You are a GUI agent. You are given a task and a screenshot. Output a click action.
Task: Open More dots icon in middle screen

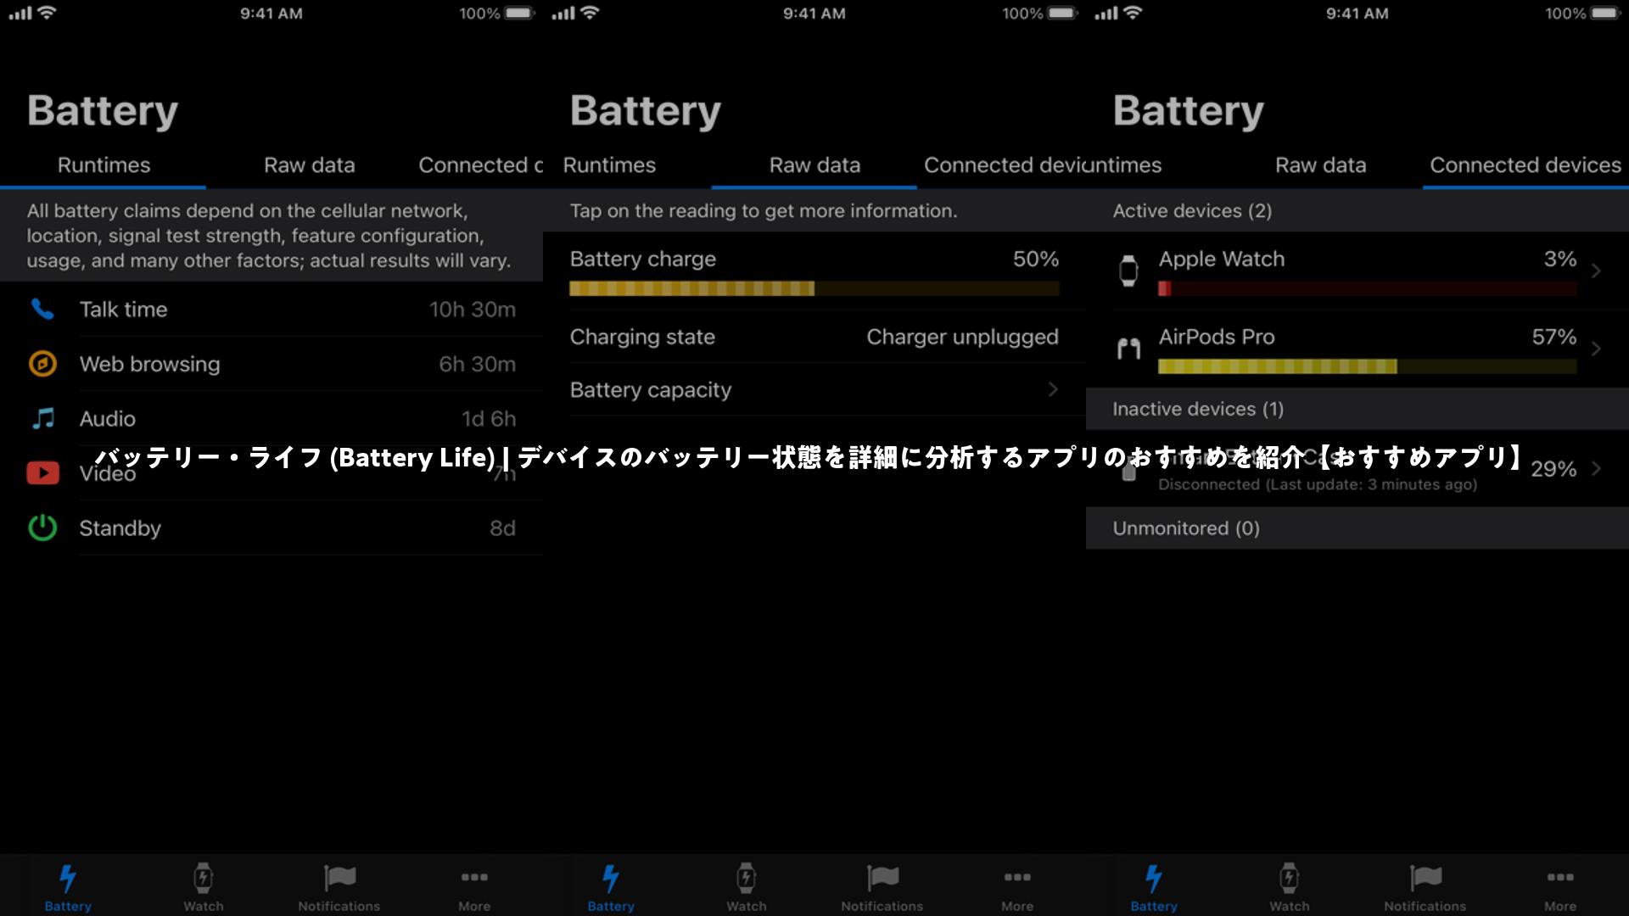(1017, 877)
